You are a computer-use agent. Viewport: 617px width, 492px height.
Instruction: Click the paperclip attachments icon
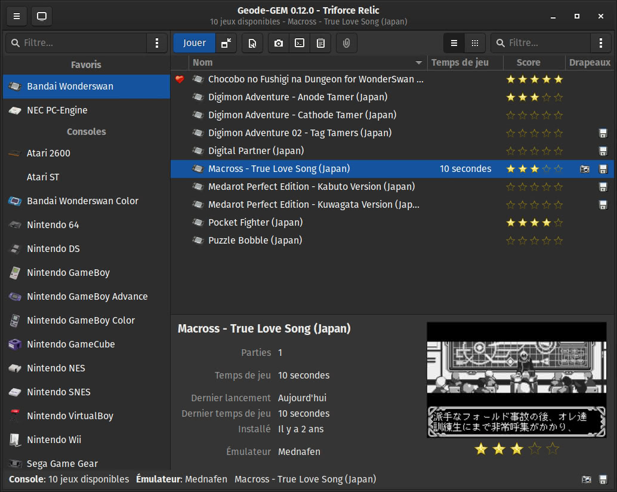tap(347, 43)
